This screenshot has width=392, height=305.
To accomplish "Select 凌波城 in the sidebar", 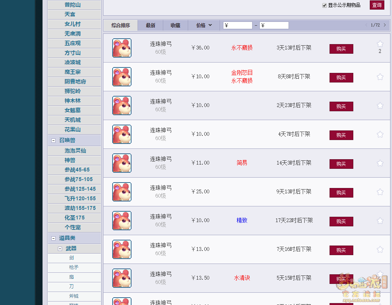I will click(74, 62).
